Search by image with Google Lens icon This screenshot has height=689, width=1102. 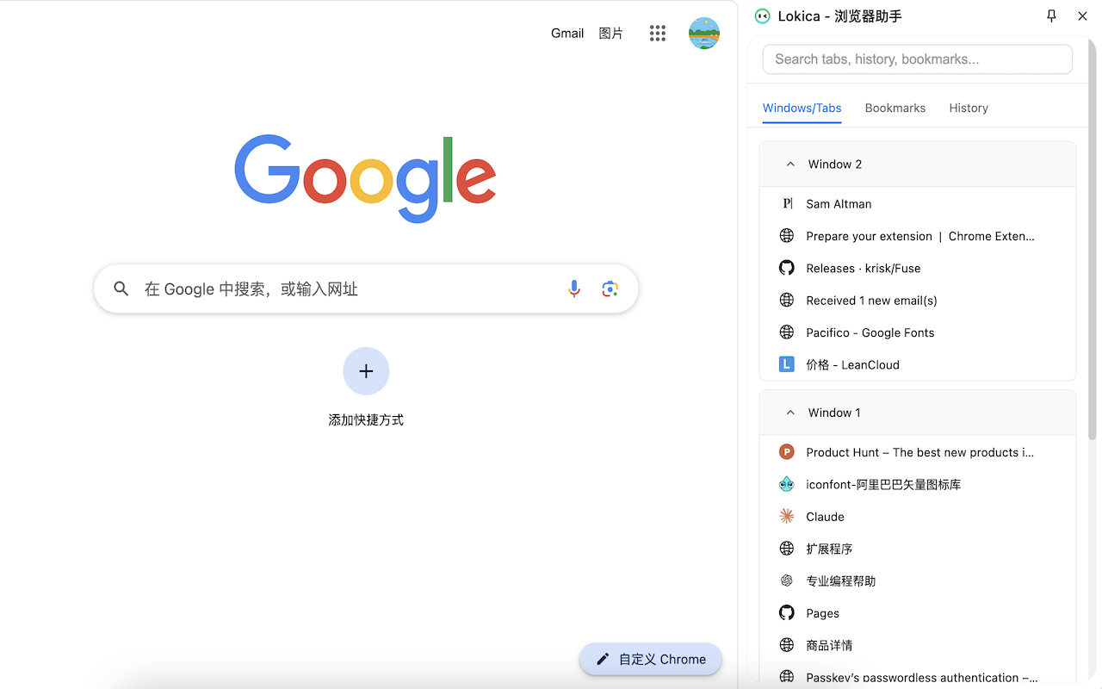(610, 289)
